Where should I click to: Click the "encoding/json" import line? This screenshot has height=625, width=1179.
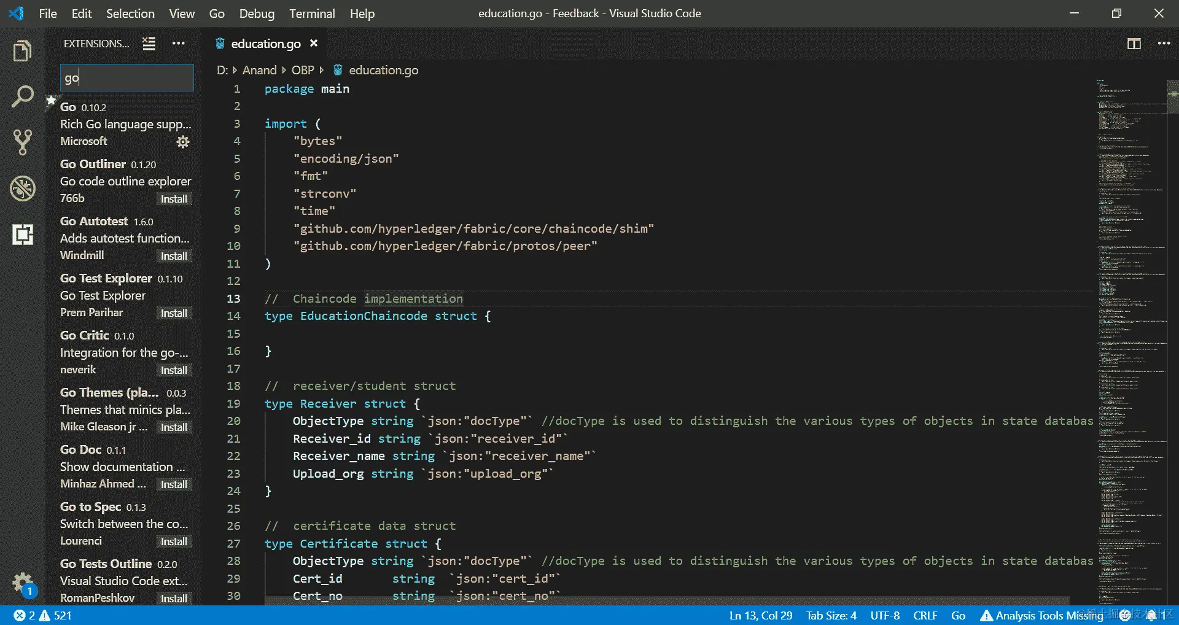(346, 159)
